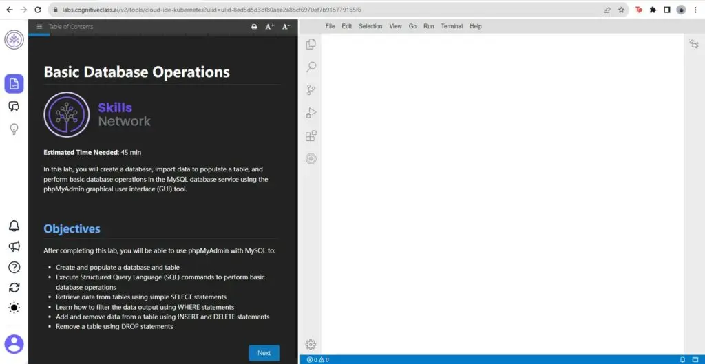Open the Explorer view in the IDE

(311, 44)
